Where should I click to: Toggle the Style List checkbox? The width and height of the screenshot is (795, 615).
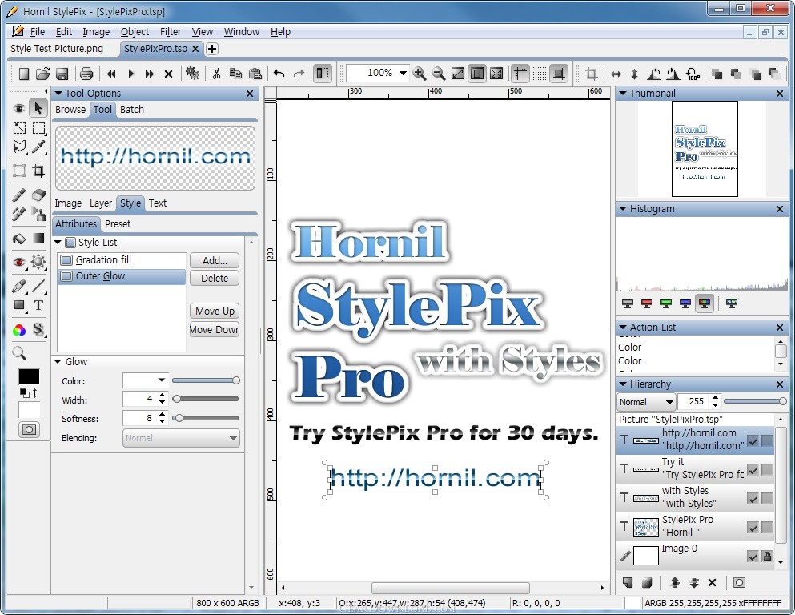click(x=70, y=243)
